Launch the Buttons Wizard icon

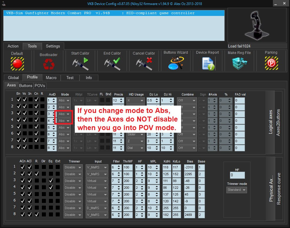(176, 63)
